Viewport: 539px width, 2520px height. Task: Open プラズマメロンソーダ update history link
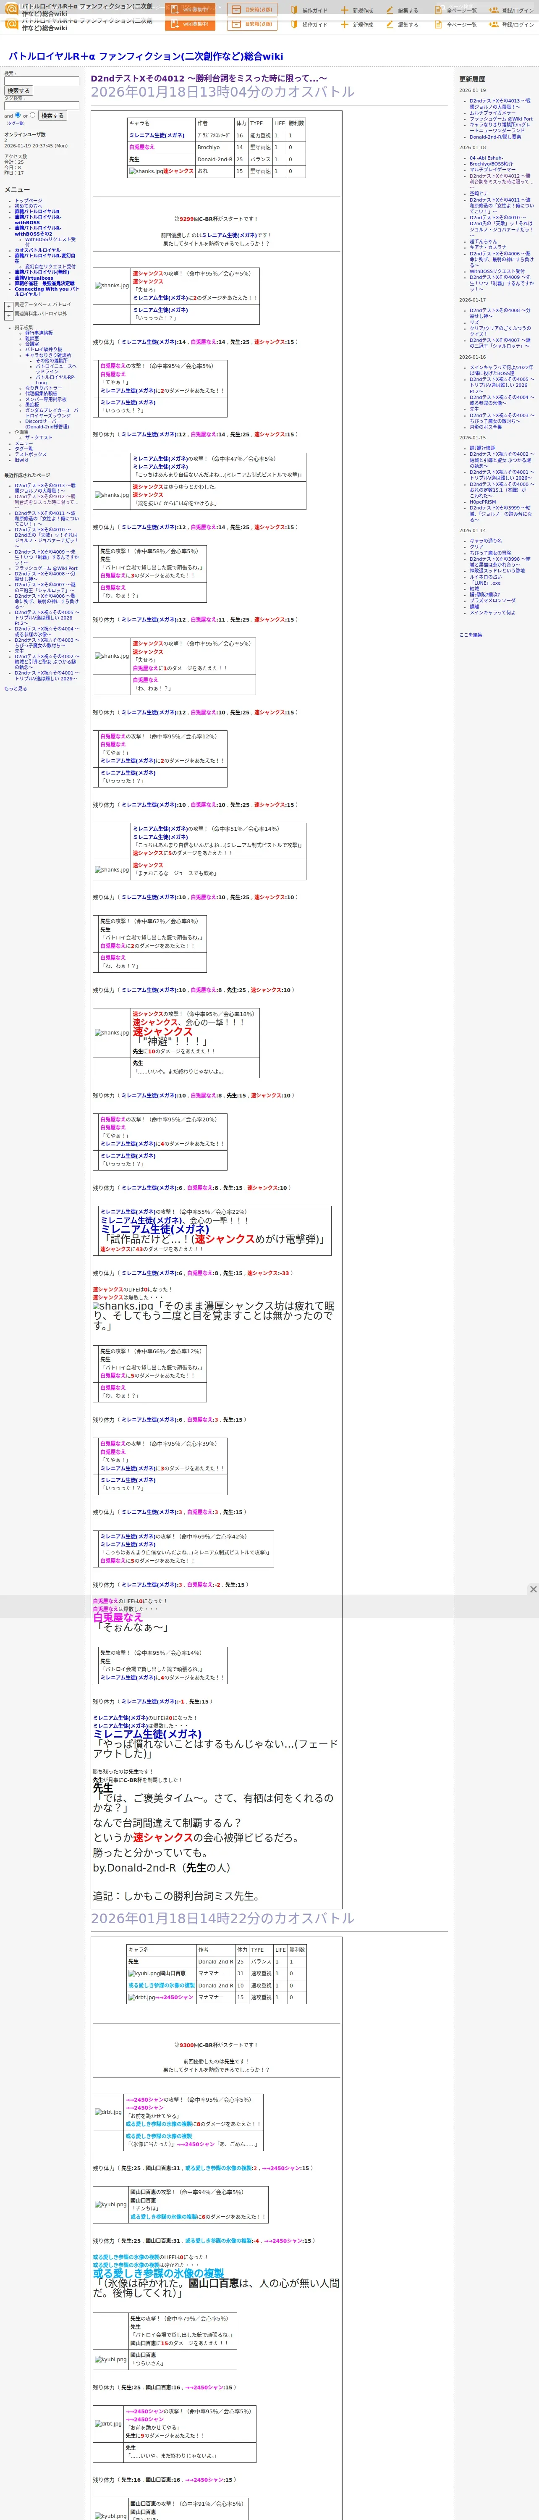point(492,601)
